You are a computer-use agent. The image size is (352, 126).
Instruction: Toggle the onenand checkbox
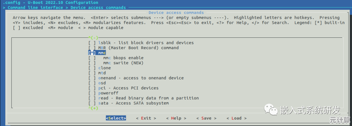pos(92,78)
